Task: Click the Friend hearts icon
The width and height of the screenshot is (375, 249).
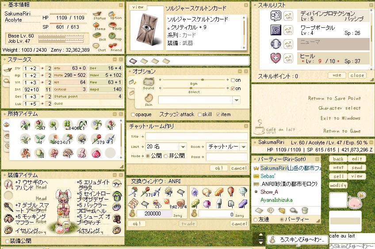Action: pos(112,45)
